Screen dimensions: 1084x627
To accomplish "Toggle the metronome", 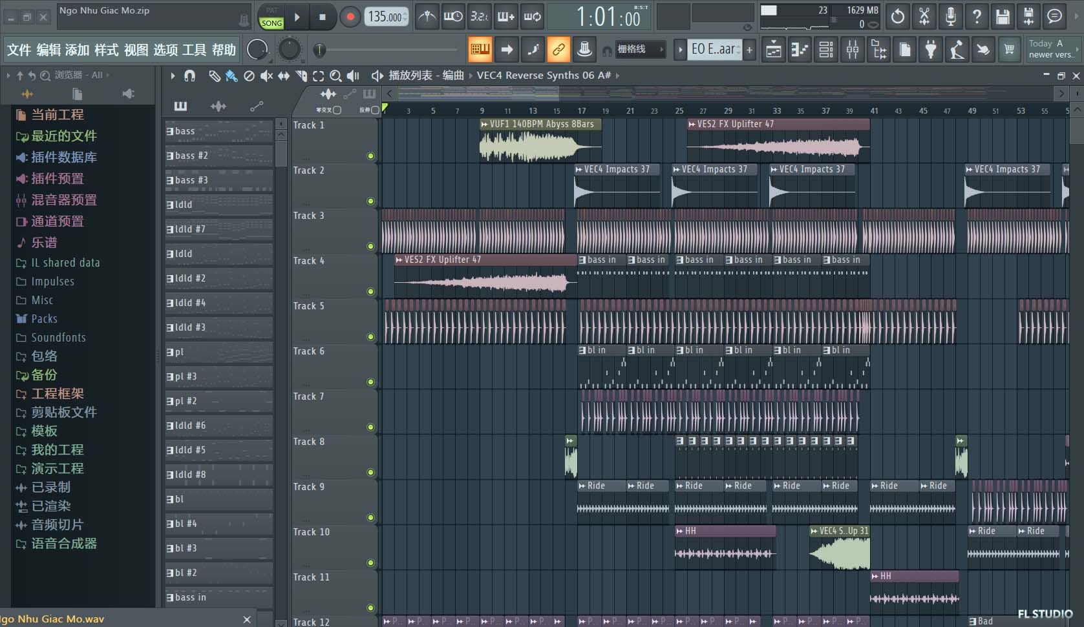I will pos(427,16).
